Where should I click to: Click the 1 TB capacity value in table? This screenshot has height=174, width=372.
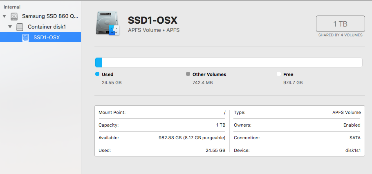(x=221, y=125)
